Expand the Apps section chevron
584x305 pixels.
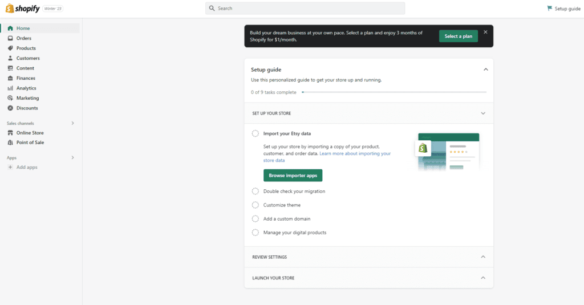[72, 157]
